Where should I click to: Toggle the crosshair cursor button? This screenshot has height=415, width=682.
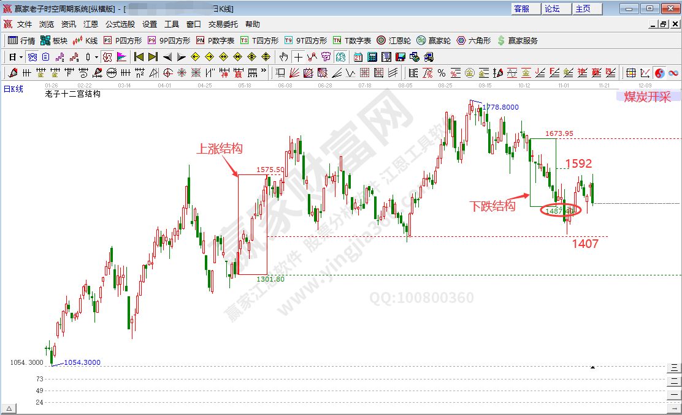(x=298, y=57)
